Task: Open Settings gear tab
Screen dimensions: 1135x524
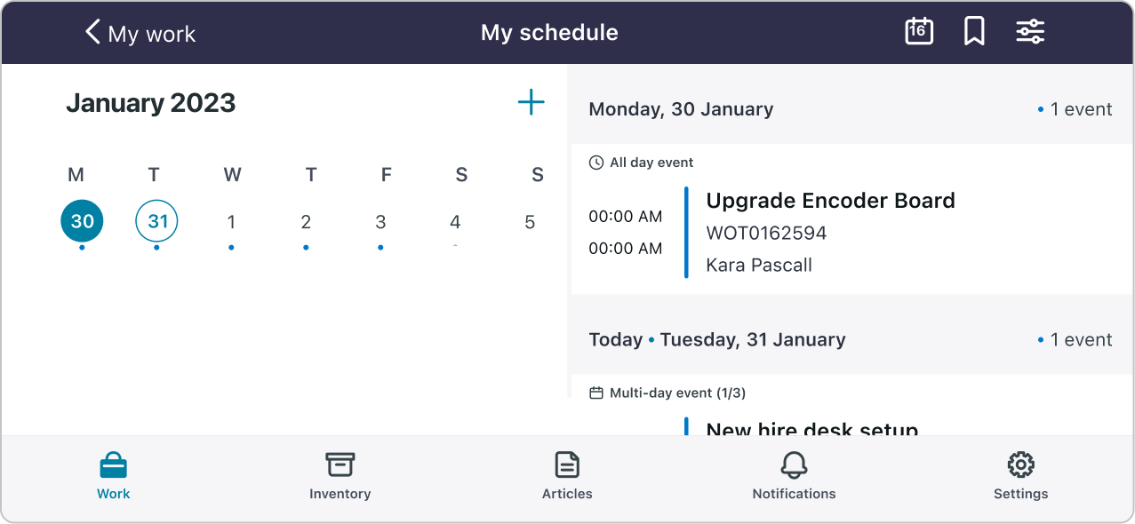Action: click(1020, 476)
